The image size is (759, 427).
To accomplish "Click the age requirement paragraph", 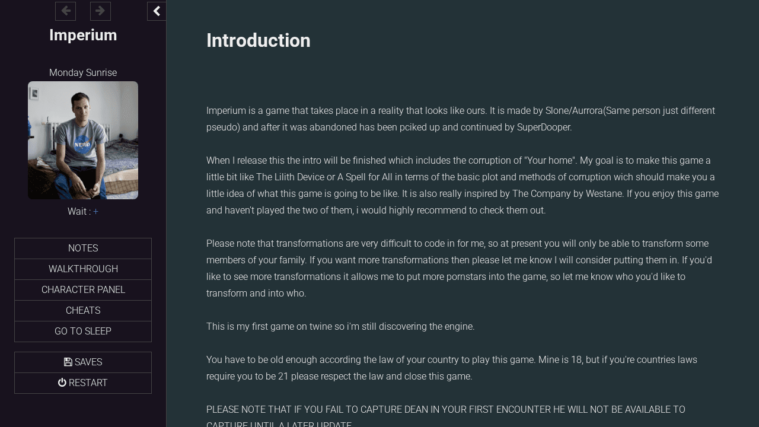I will (451, 368).
